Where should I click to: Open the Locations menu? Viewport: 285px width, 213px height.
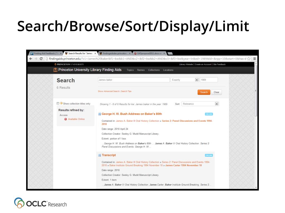(168, 70)
